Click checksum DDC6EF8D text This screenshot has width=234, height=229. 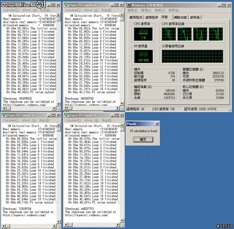click(x=79, y=99)
